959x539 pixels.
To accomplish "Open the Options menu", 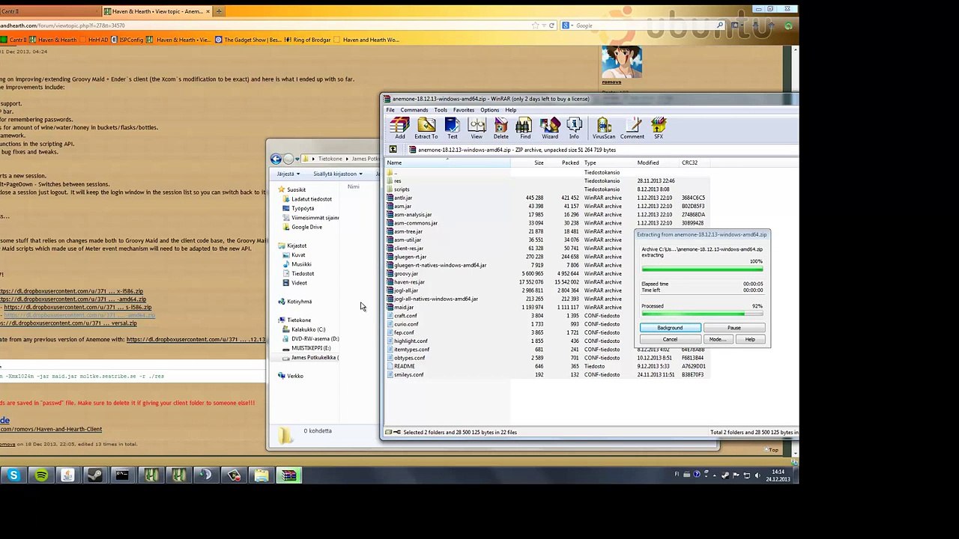I will (489, 110).
